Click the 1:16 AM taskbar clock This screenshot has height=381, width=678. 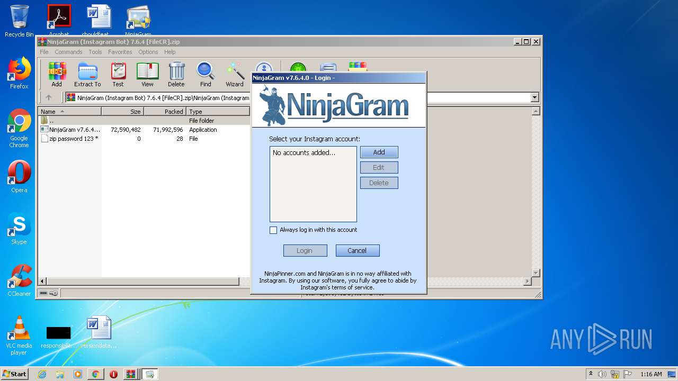pos(651,374)
